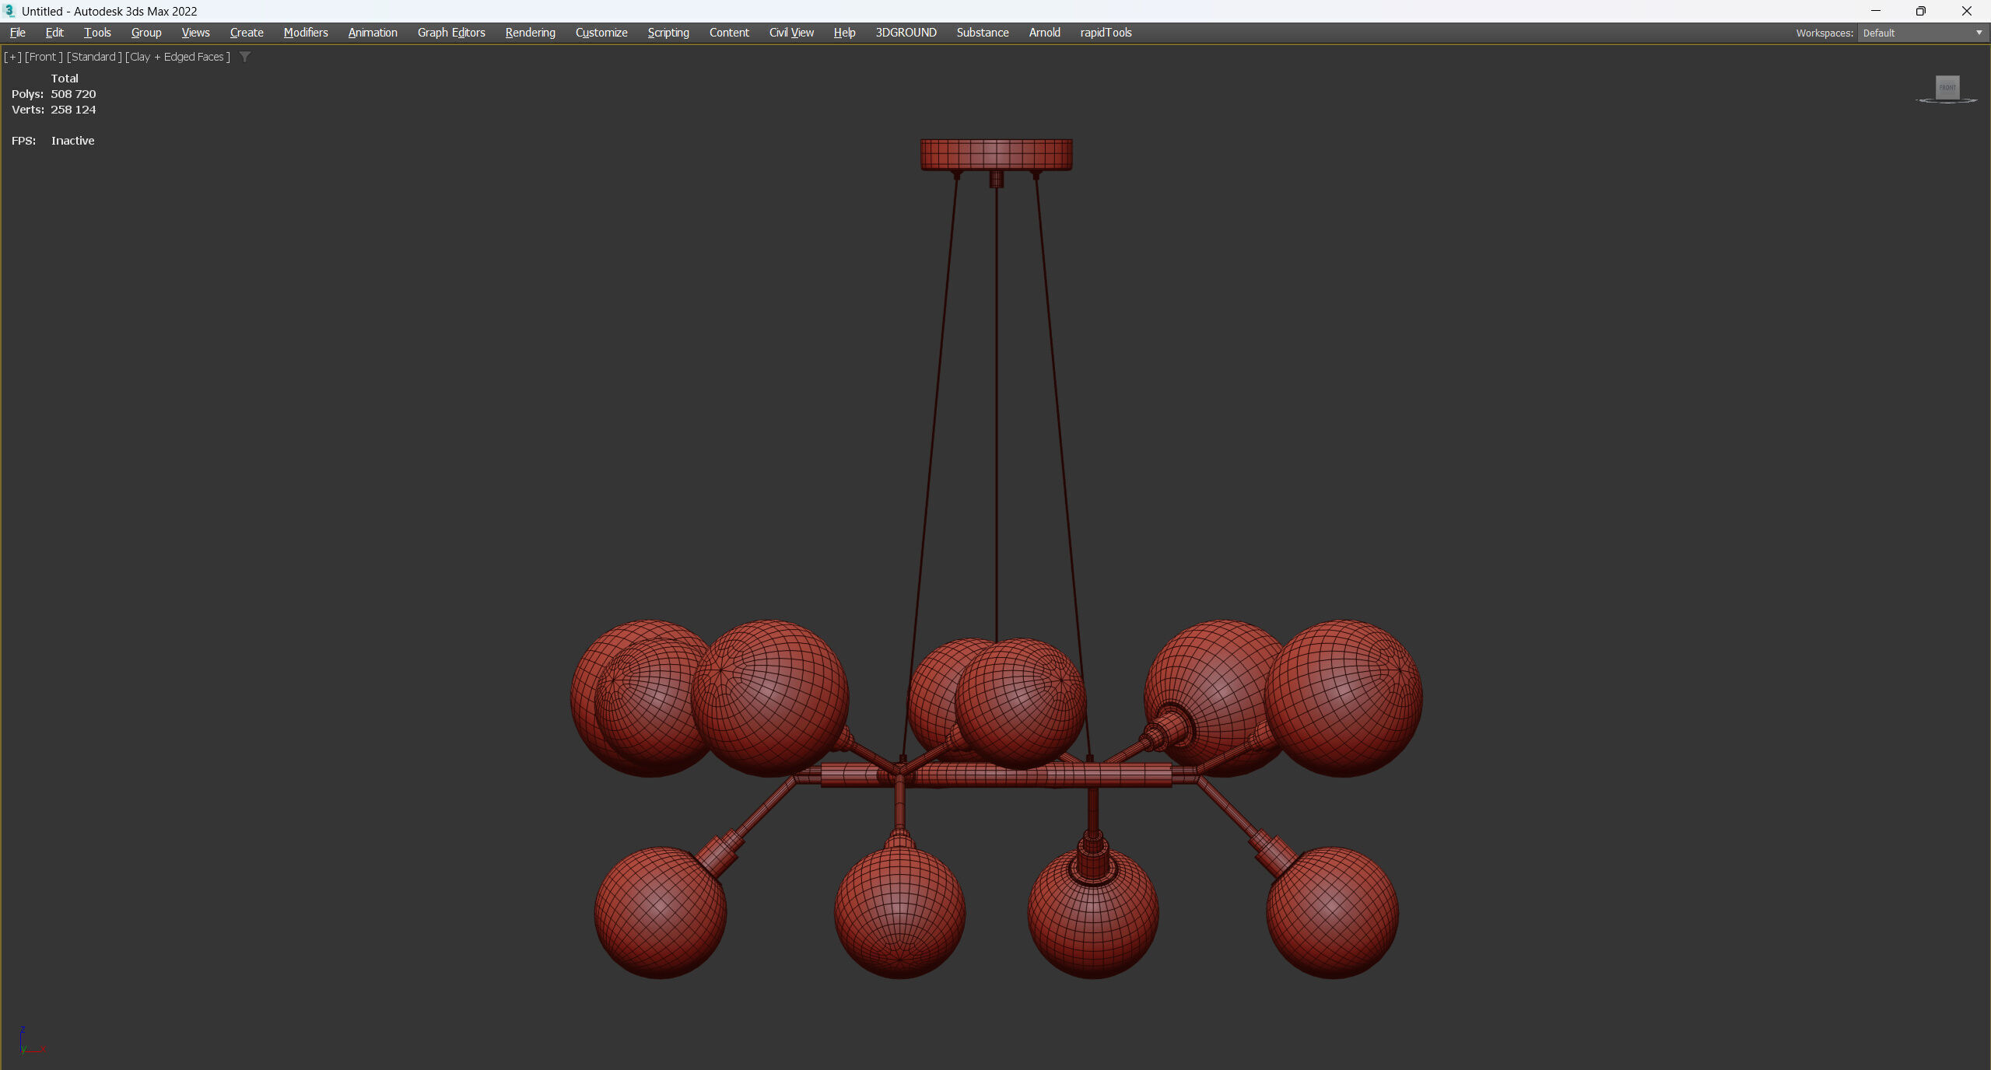Image resolution: width=1991 pixels, height=1070 pixels.
Task: Open the Scripting menu
Action: 668,33
